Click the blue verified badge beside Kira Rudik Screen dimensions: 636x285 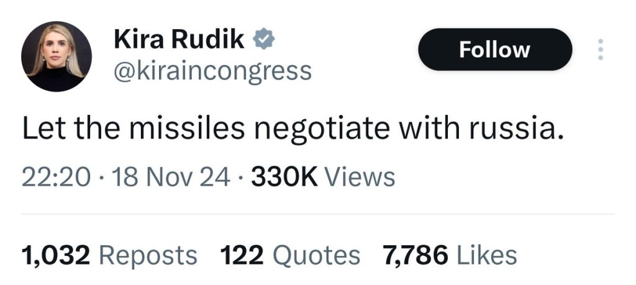coord(263,40)
